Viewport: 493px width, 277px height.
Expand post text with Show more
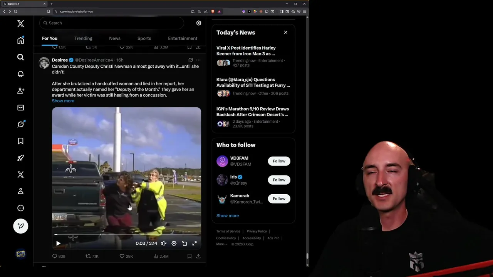[x=63, y=101]
